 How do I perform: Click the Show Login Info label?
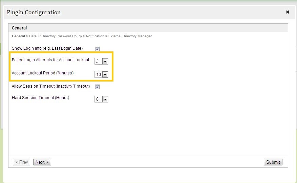coord(47,48)
